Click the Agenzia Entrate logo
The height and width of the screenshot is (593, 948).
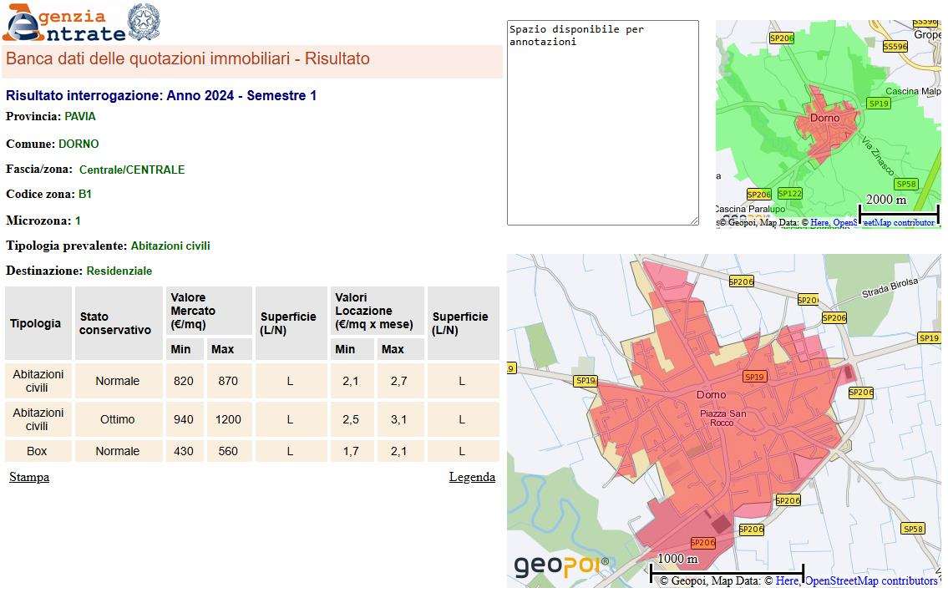pyautogui.click(x=63, y=23)
